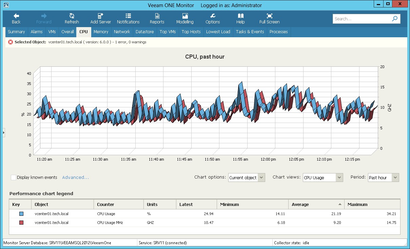
Task: Click the search magnifier icon
Action: [395, 19]
